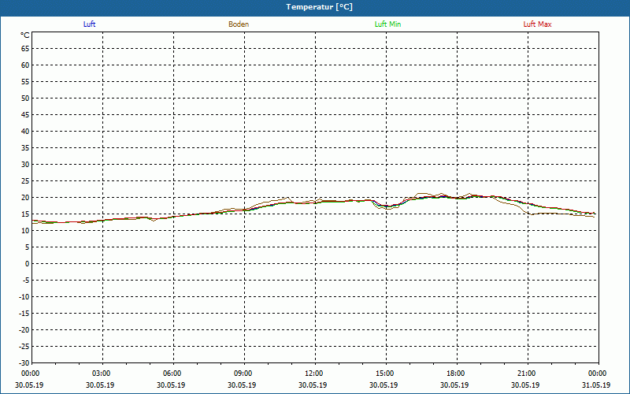Click the 18:00 time axis label
The width and height of the screenshot is (630, 394).
tap(456, 374)
